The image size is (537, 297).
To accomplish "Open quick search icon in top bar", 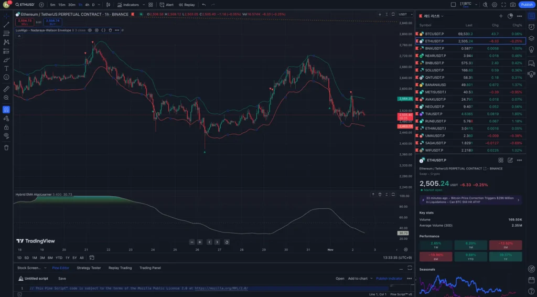I will [x=485, y=5].
